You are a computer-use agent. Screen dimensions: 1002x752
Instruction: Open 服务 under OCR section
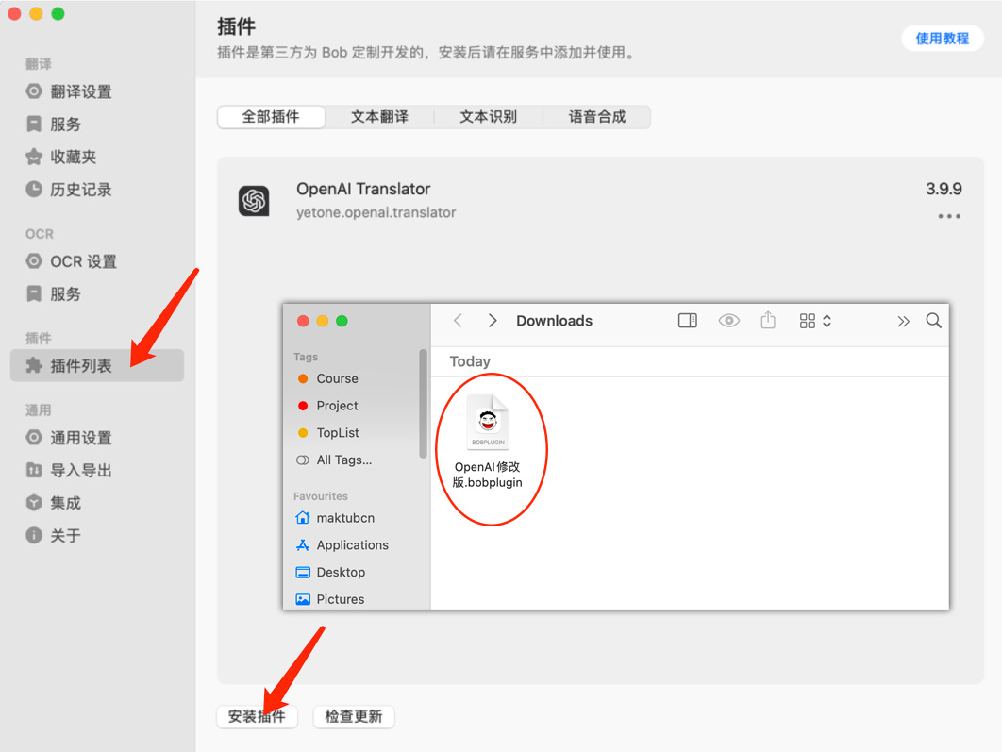97,293
